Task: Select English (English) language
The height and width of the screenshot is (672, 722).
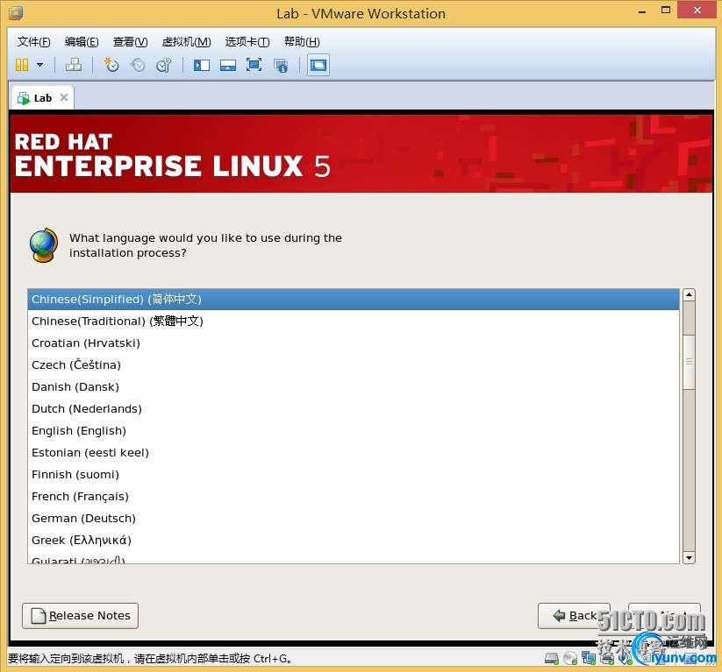Action: (x=354, y=431)
